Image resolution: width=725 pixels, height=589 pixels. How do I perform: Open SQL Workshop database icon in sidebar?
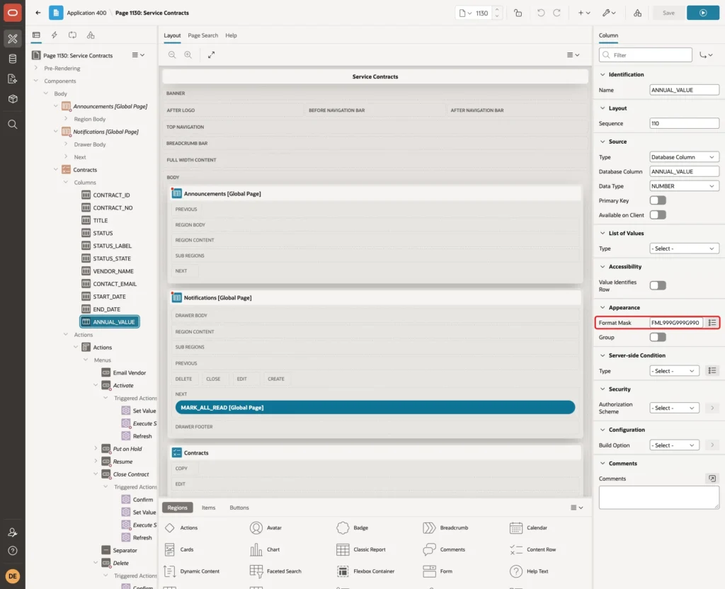pos(13,59)
